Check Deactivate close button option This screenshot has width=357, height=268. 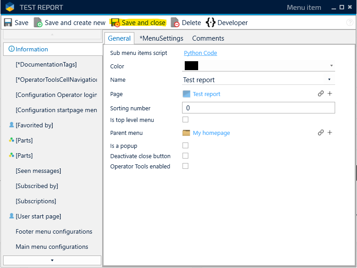pyautogui.click(x=186, y=156)
